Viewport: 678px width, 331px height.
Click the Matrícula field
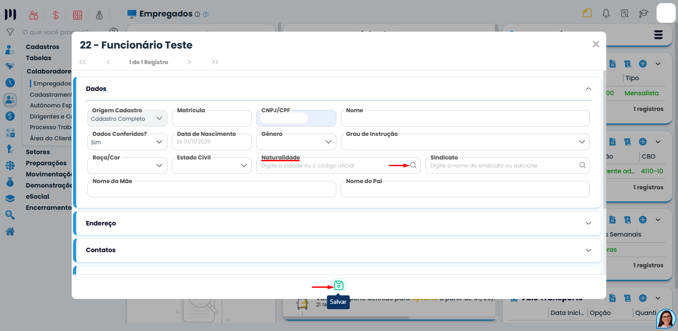tap(212, 119)
